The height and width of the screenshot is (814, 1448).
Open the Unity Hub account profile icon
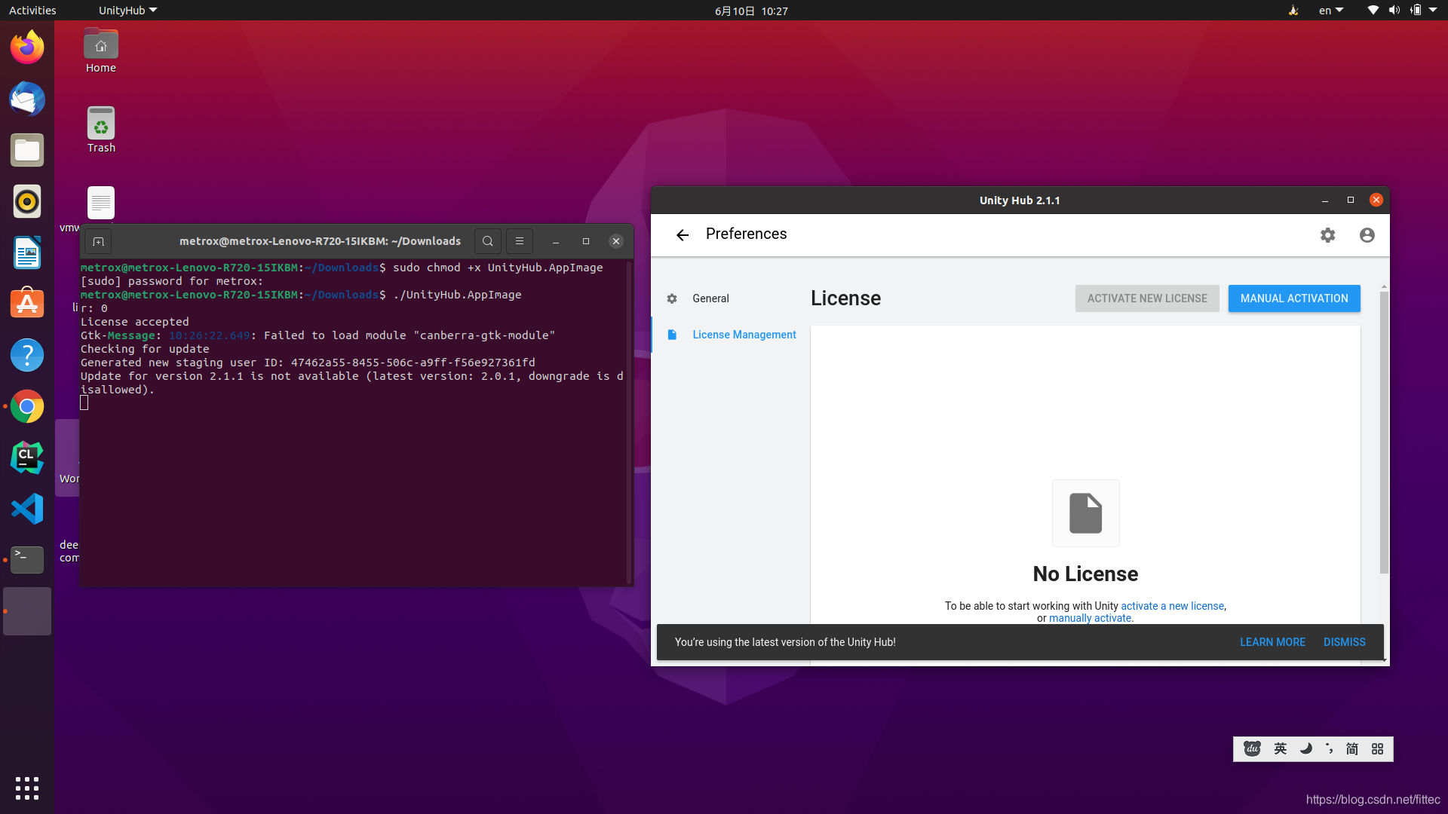(1367, 235)
